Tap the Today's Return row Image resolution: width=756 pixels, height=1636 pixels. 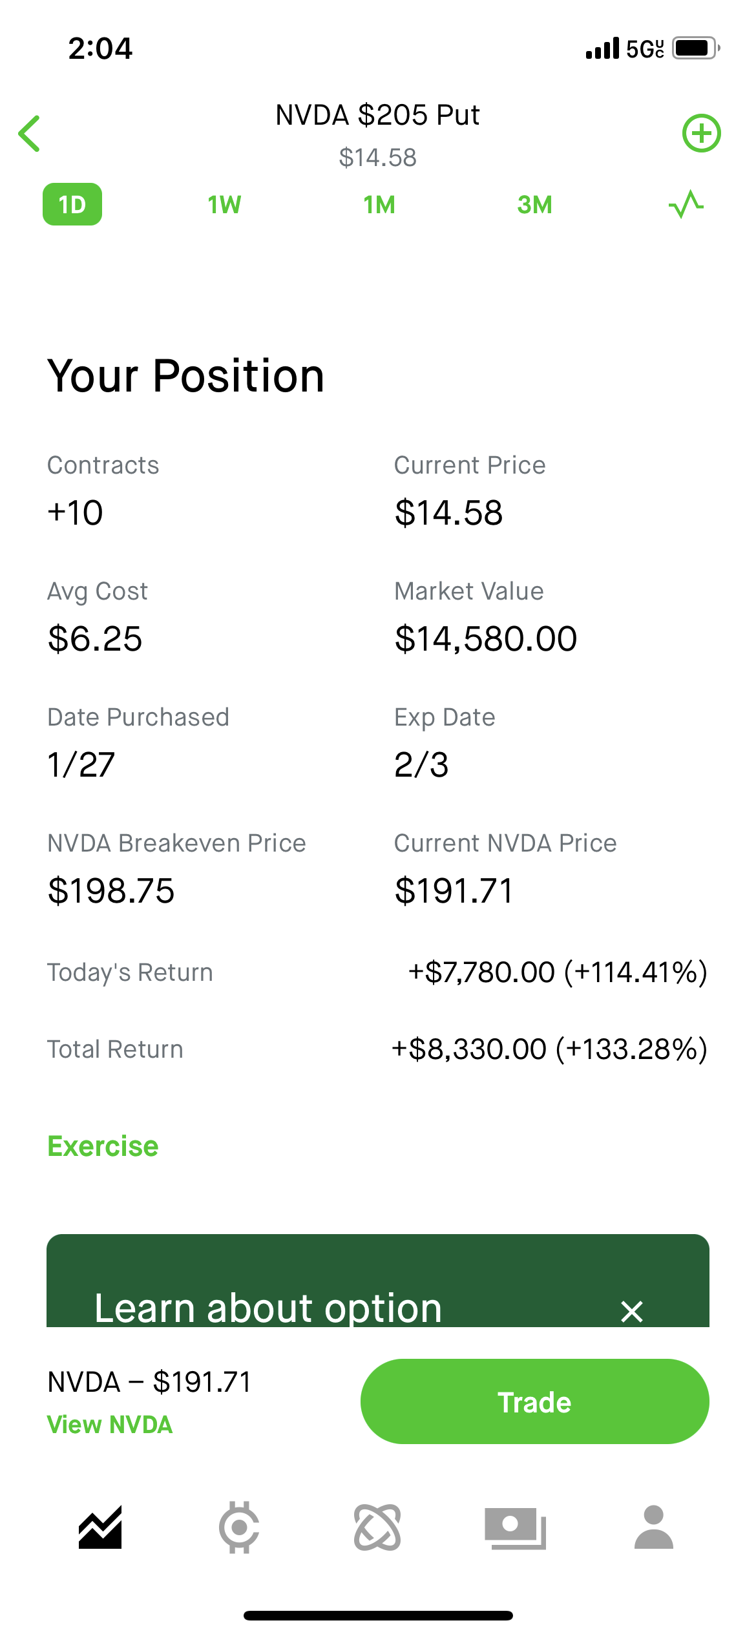tap(377, 972)
